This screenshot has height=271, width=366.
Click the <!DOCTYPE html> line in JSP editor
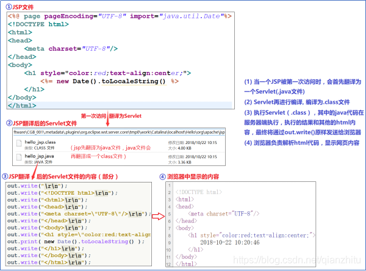coord(38,24)
